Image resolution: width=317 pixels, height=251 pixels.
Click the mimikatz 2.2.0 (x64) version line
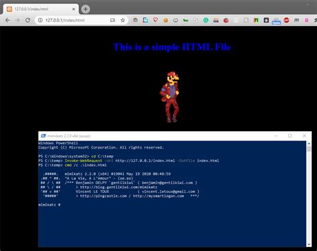(x=118, y=174)
